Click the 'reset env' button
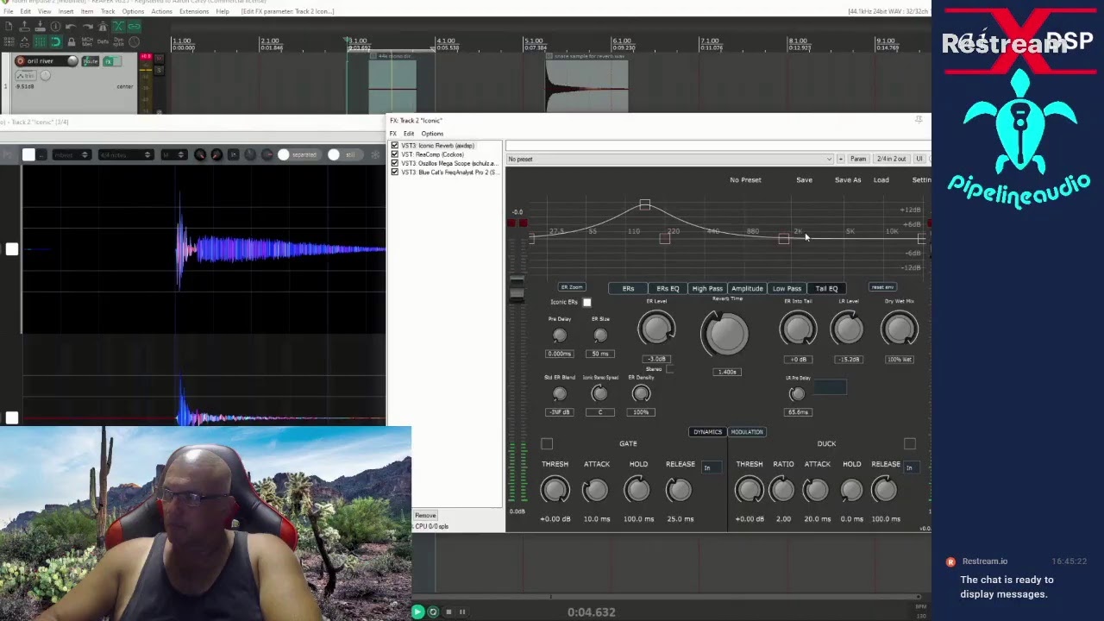Image resolution: width=1104 pixels, height=621 pixels. 883,287
